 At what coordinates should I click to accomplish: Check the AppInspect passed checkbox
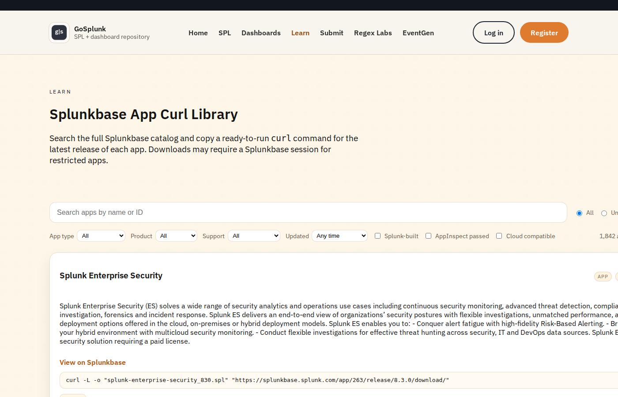click(428, 236)
